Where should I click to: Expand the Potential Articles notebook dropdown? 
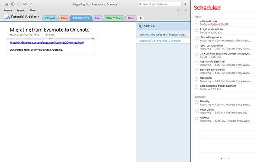point(38,17)
